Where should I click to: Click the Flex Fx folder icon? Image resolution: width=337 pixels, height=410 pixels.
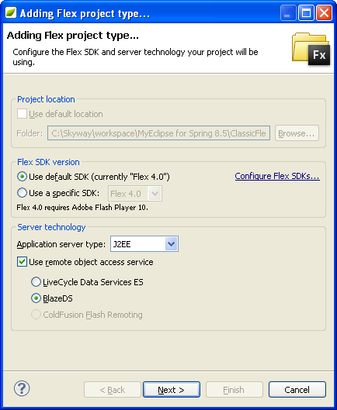coord(311,49)
